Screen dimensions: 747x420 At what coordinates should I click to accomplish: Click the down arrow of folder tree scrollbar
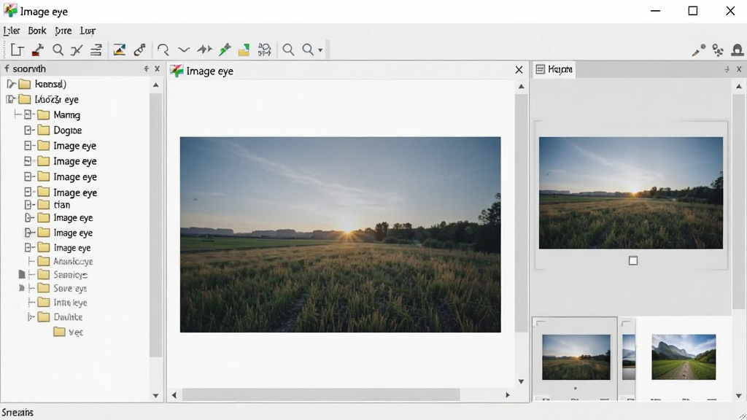(156, 396)
